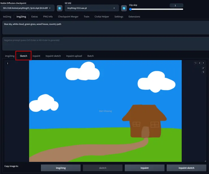This screenshot has width=209, height=174.
Task: Click the eraser clear-canvas icon
Action: coord(199,63)
